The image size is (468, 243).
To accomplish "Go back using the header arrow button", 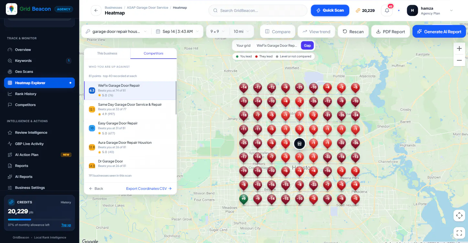I will (96, 10).
